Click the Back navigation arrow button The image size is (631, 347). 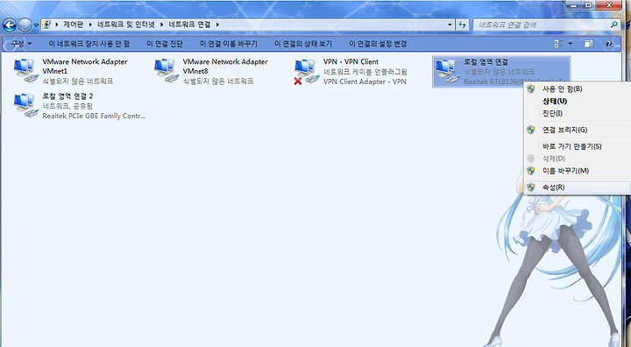pos(10,25)
